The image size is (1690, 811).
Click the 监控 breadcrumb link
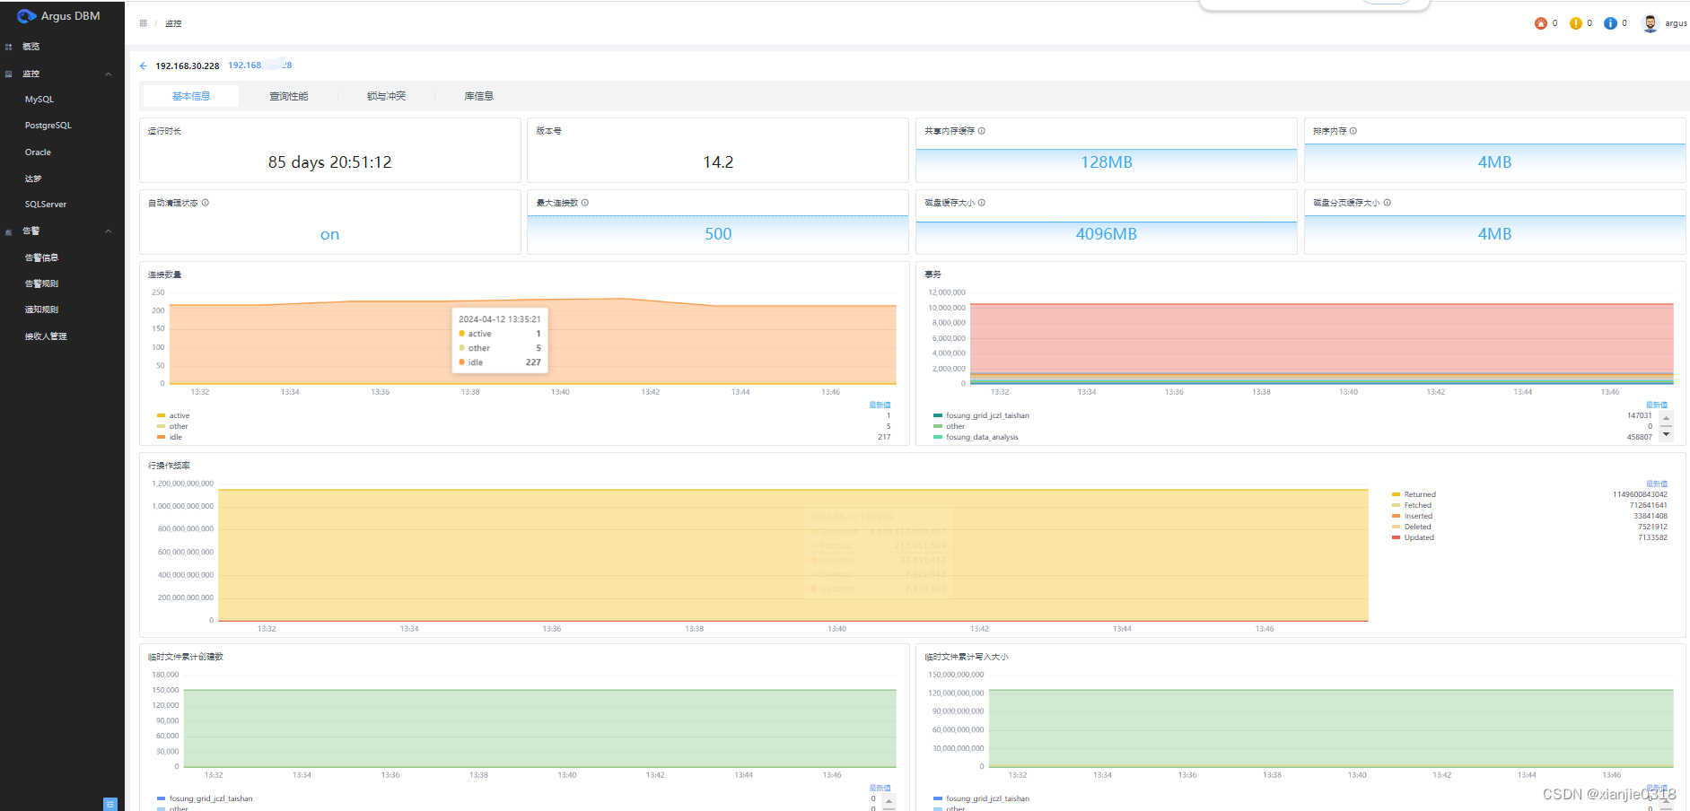173,23
